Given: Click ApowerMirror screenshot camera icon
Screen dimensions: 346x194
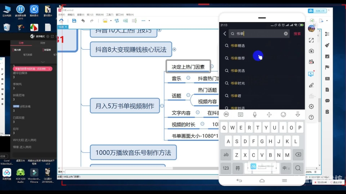Looking at the screenshot, I should tap(311, 51).
